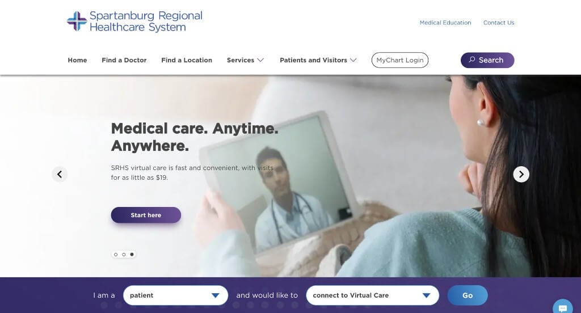The image size is (581, 313).
Task: Click the Services chevron icon
Action: 260,60
